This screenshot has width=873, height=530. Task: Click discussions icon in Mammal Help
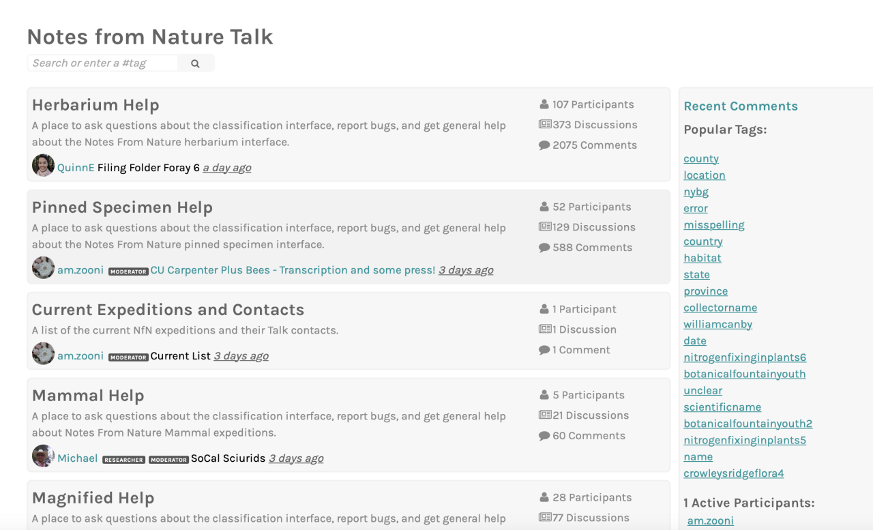(x=545, y=415)
